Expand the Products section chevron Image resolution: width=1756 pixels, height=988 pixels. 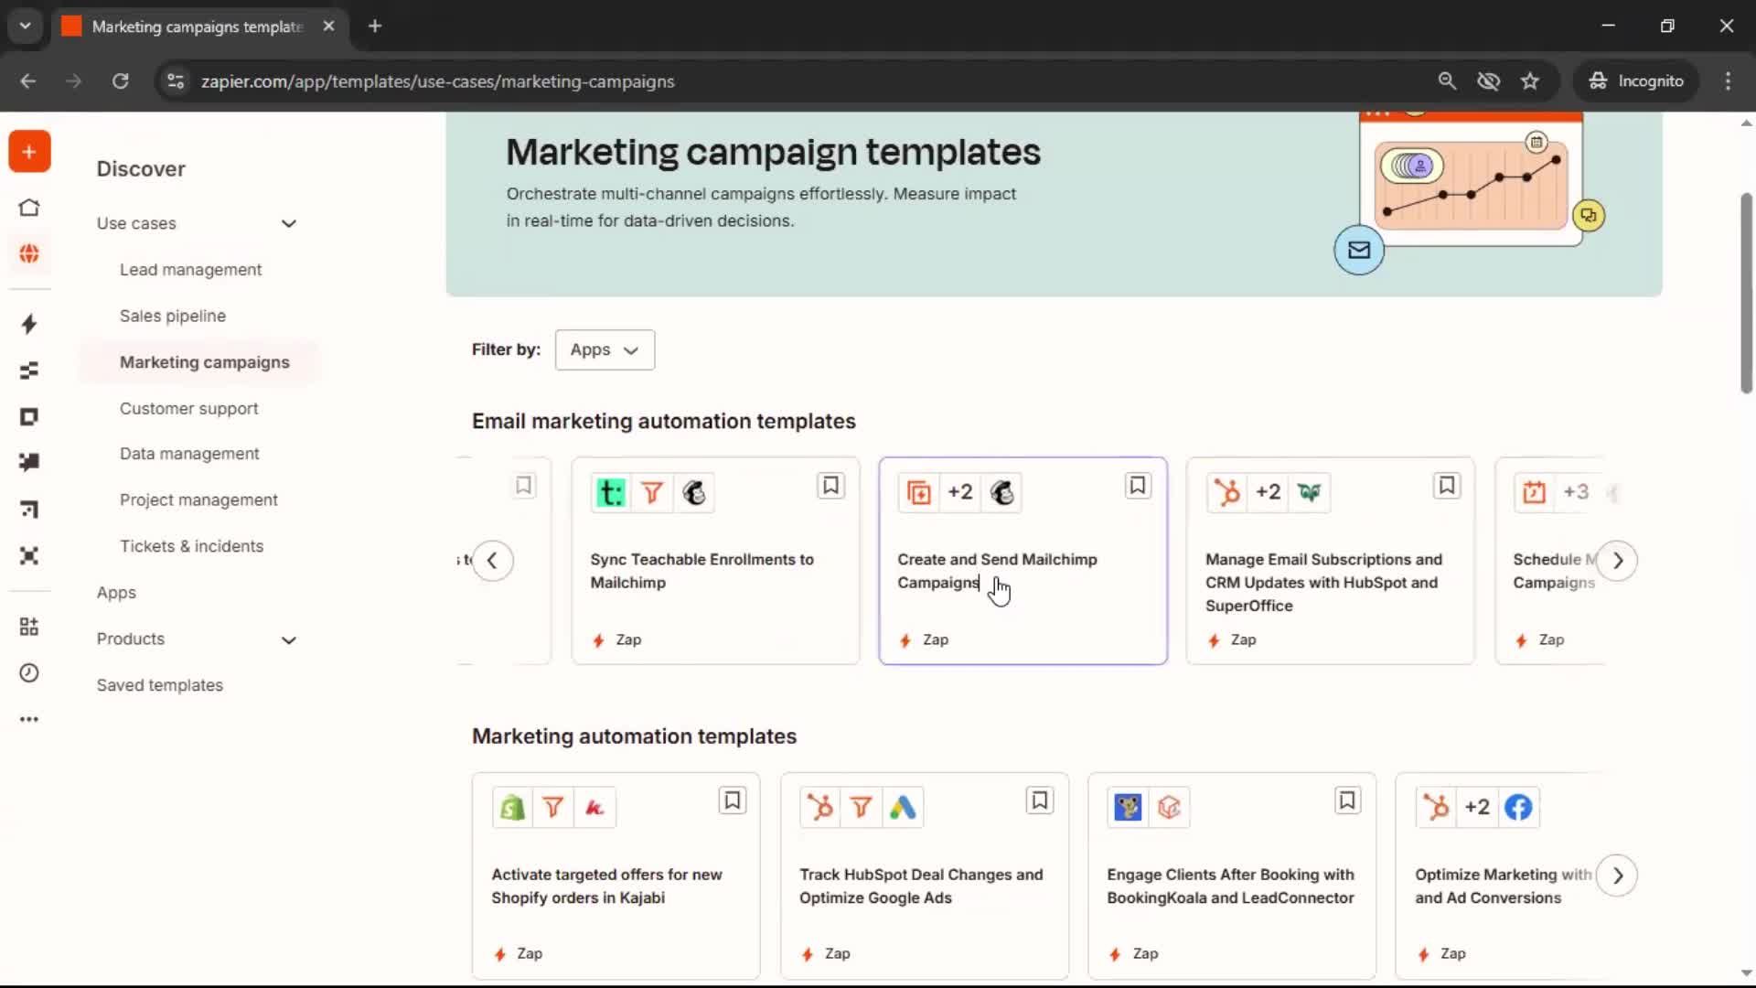(x=289, y=639)
